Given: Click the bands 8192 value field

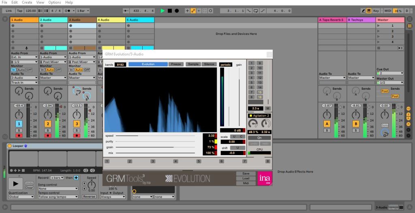Looking at the screenshot, I should coord(120,65).
